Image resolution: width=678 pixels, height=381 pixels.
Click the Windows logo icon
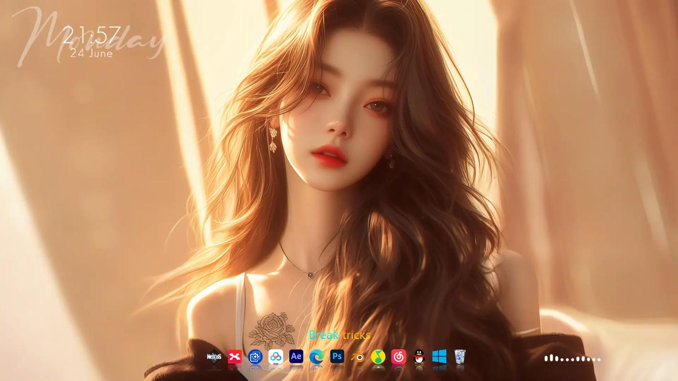click(x=440, y=356)
